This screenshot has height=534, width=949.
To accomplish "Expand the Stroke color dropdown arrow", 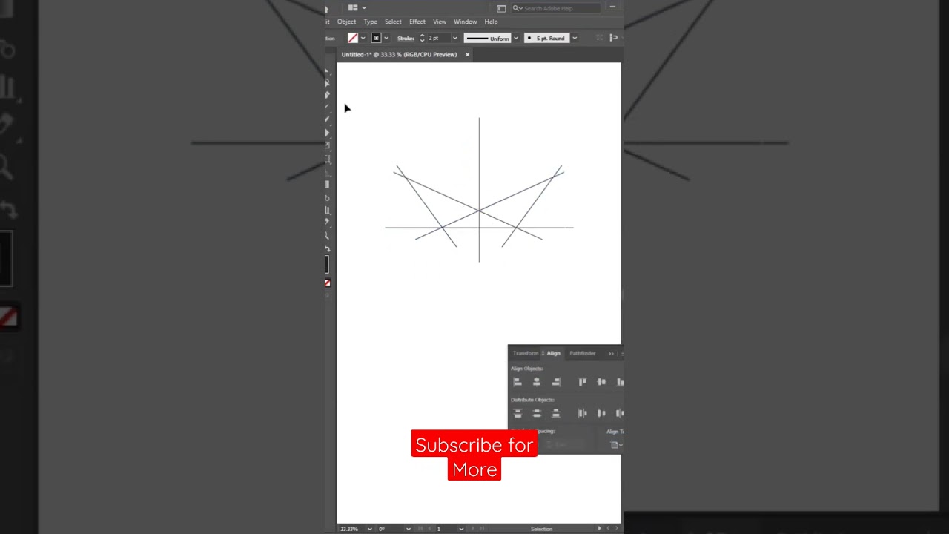I will 386,38.
